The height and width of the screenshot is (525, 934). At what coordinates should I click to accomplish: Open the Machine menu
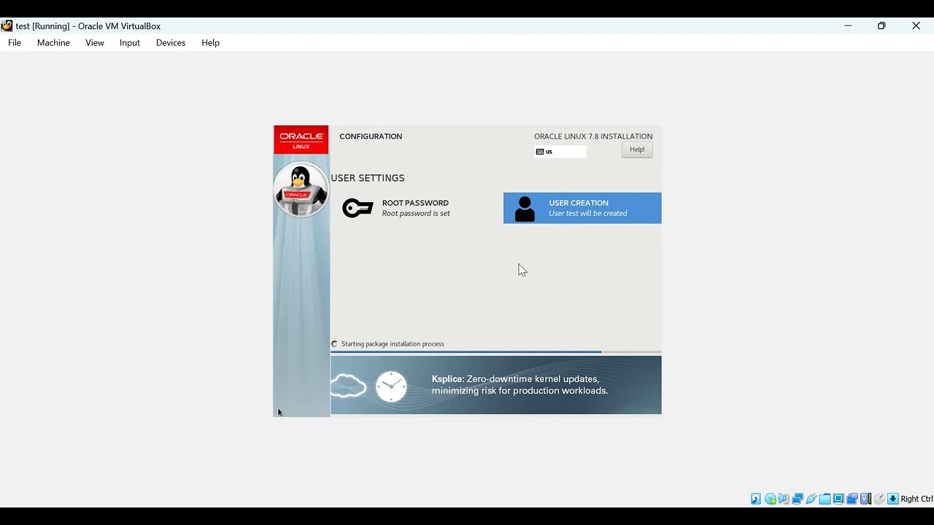tap(53, 42)
